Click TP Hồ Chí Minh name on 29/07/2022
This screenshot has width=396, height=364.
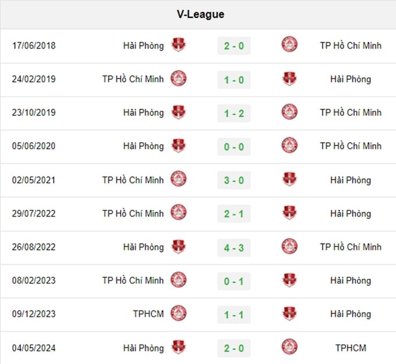tap(133, 214)
